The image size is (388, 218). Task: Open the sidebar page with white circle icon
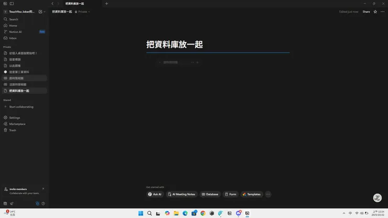(x=24, y=72)
